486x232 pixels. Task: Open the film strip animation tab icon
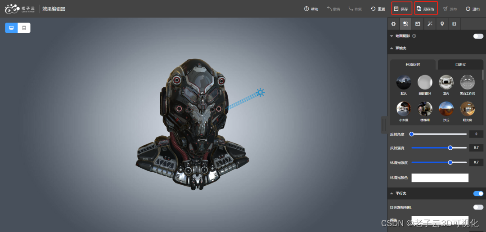click(454, 24)
